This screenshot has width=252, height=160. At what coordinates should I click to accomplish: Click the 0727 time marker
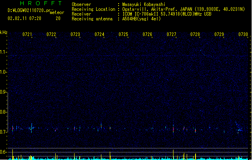tap(171, 34)
